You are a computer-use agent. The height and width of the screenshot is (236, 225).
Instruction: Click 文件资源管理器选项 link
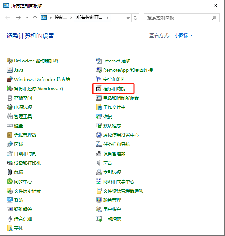point(123,191)
